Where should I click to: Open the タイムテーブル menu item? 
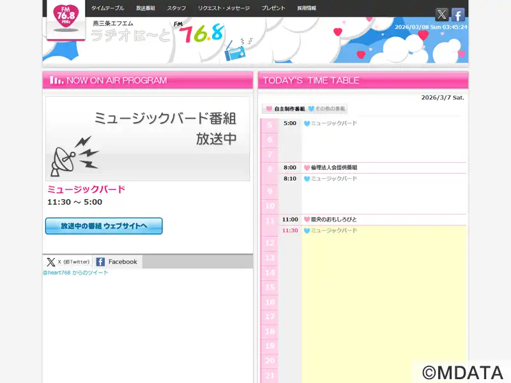click(x=108, y=8)
